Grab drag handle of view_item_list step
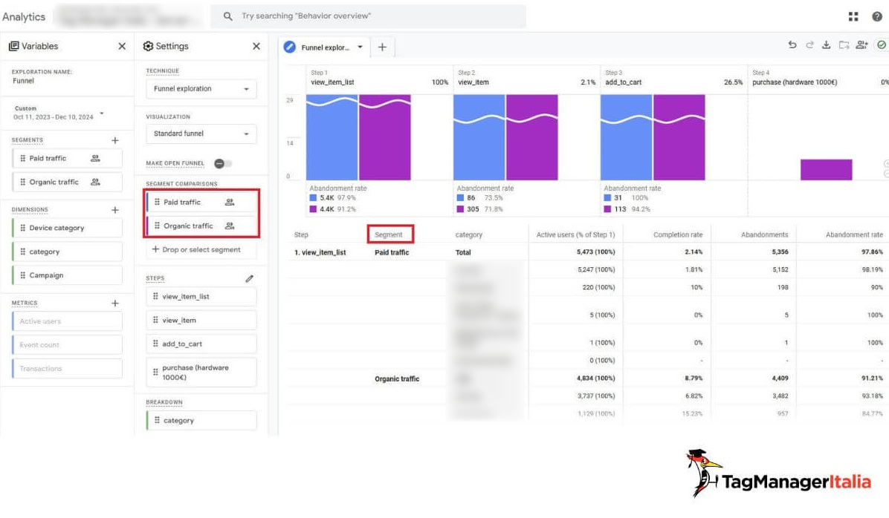The image size is (889, 518). [155, 296]
